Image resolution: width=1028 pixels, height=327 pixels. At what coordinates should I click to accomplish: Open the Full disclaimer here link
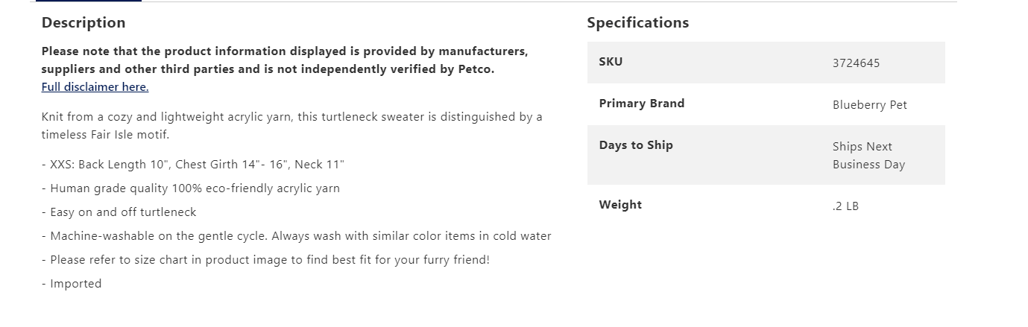click(95, 87)
